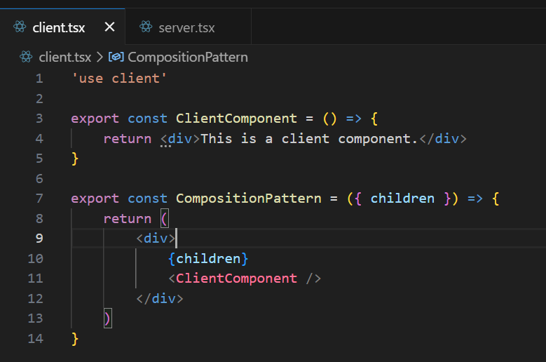Click the React icon in breadcrumb
546x362 pixels.
click(26, 57)
